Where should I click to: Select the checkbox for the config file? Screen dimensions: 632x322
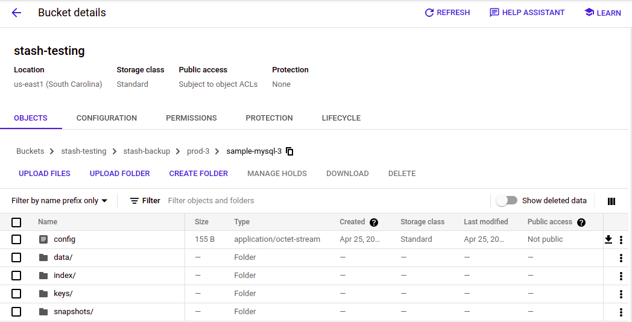[16, 239]
